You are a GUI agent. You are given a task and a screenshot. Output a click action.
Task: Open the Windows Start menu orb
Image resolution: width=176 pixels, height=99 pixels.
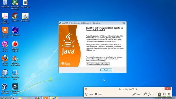point(4,98)
